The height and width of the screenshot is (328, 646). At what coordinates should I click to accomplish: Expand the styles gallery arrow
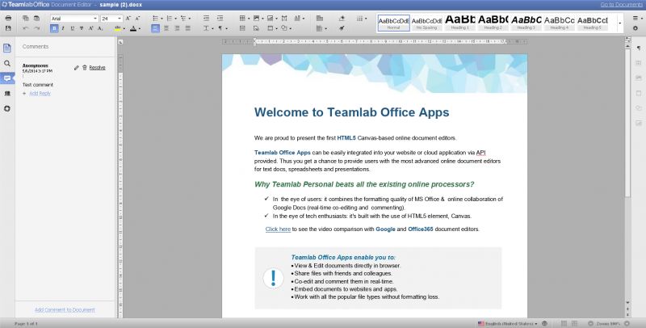point(620,23)
